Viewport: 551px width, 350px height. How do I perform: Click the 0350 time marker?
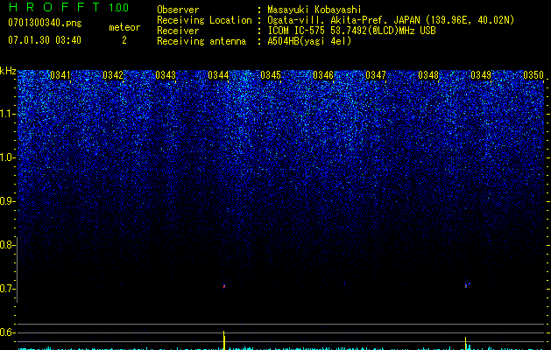(x=533, y=75)
